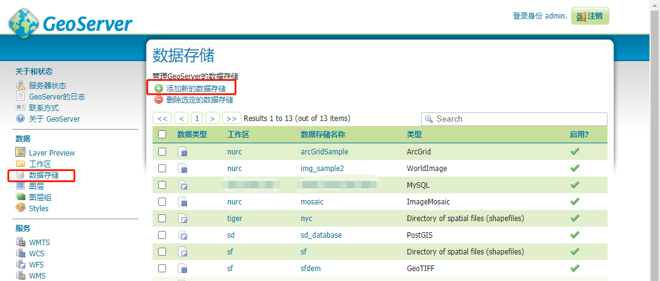Check the sfdem row checkbox
The height and width of the screenshot is (281, 660).
[162, 268]
